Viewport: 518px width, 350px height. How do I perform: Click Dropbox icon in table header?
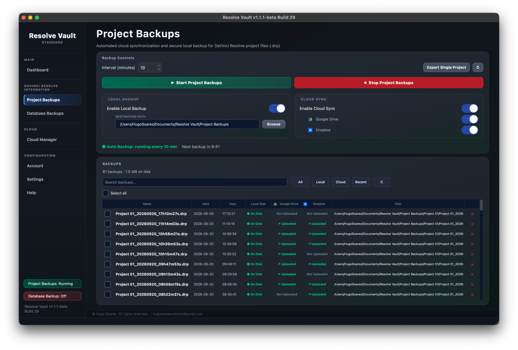(x=305, y=204)
